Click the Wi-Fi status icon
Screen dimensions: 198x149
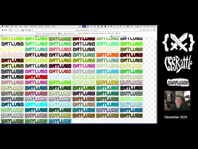point(131,26)
